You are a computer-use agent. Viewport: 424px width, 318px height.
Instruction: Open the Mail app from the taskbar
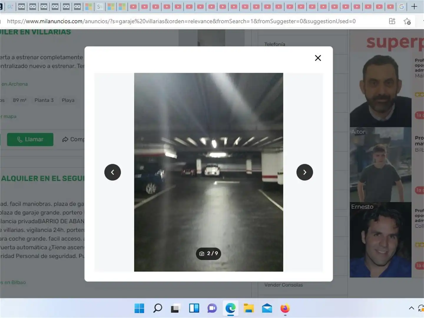(267, 308)
